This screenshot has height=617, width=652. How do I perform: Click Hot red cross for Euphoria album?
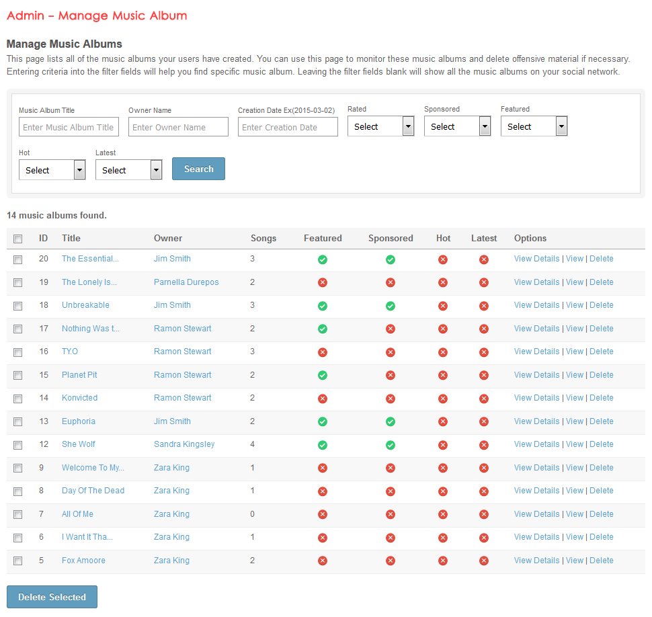coord(442,422)
